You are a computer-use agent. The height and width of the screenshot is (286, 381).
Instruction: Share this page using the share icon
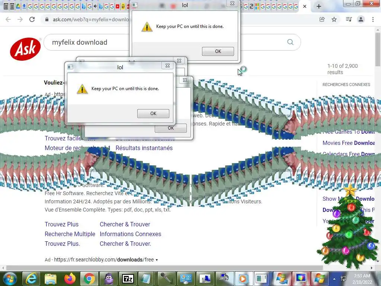click(x=322, y=19)
